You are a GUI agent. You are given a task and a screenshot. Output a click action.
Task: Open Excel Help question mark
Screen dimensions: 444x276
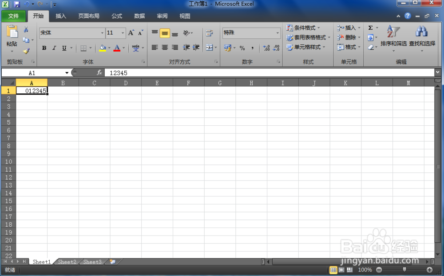(x=408, y=16)
